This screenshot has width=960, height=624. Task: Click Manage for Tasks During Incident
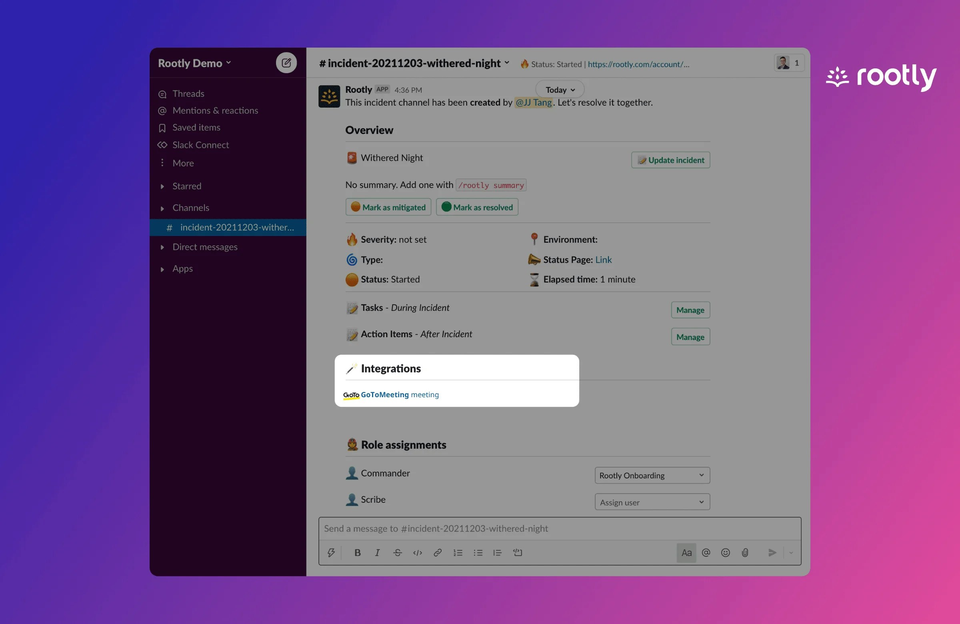point(690,310)
